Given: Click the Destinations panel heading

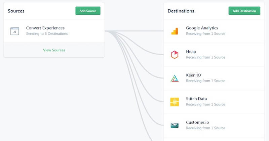Looking at the screenshot, I should 181,11.
